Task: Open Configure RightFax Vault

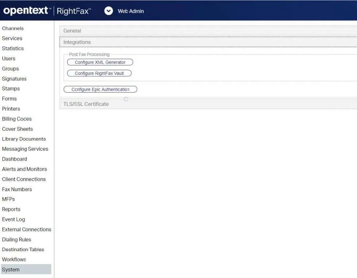Action: [x=99, y=73]
